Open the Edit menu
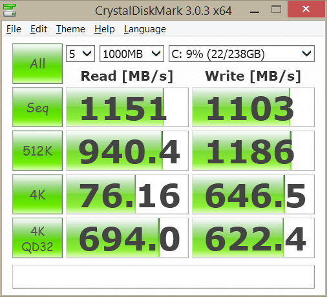327x297 pixels. (39, 29)
